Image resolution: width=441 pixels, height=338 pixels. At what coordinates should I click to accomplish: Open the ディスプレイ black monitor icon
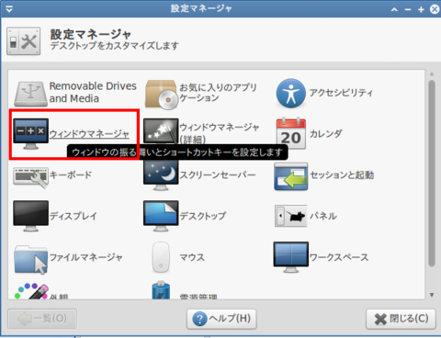tap(30, 216)
